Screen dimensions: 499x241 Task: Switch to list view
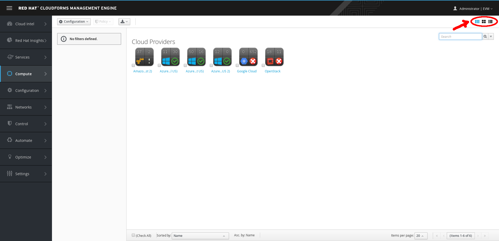490,22
